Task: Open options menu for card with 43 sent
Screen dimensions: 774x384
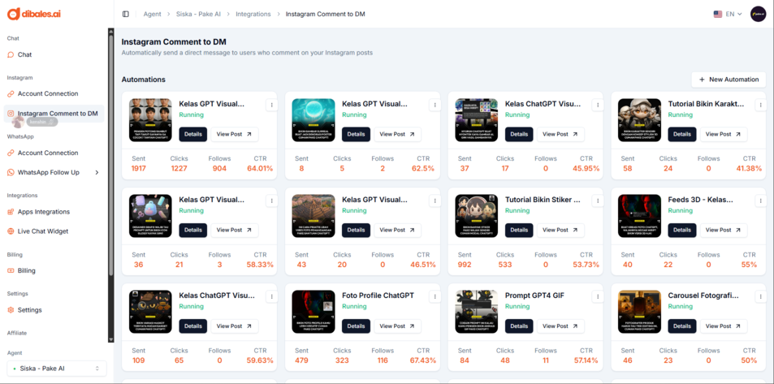Action: coord(435,201)
